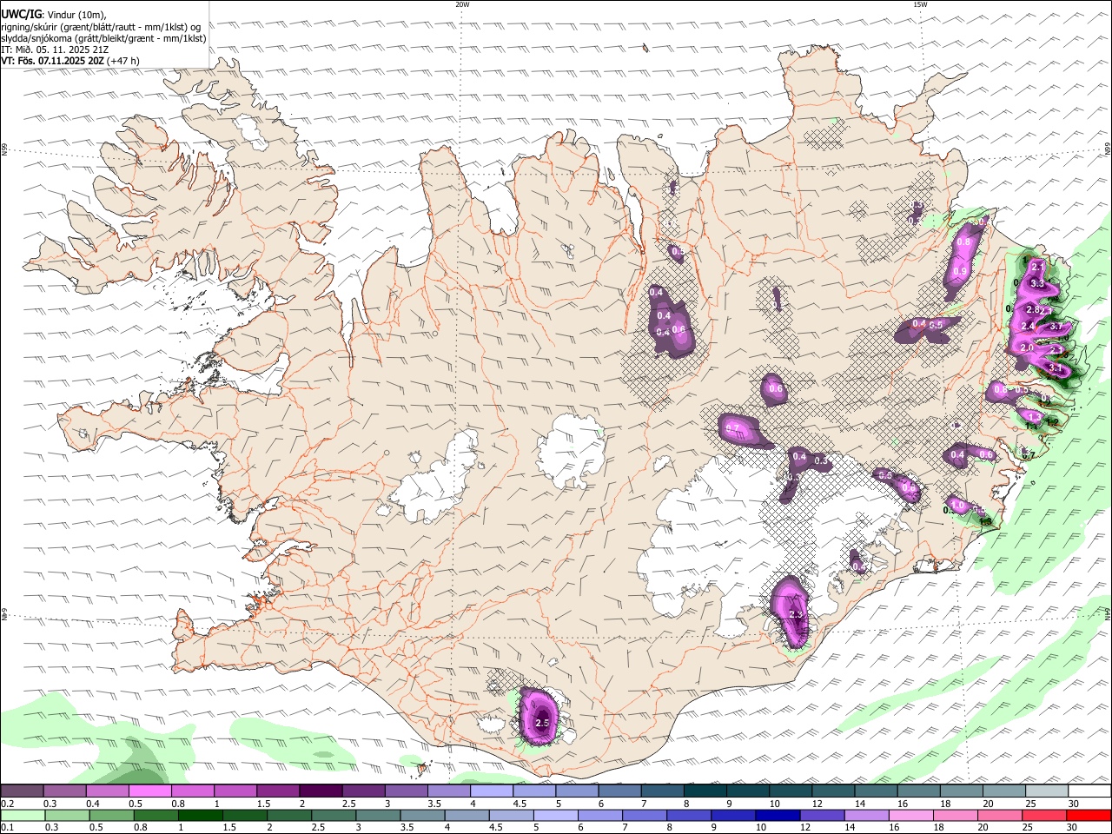Select the navy blue 10–12 rain legend swatch
Viewport: 1112px width, 834px height.
pos(778,816)
